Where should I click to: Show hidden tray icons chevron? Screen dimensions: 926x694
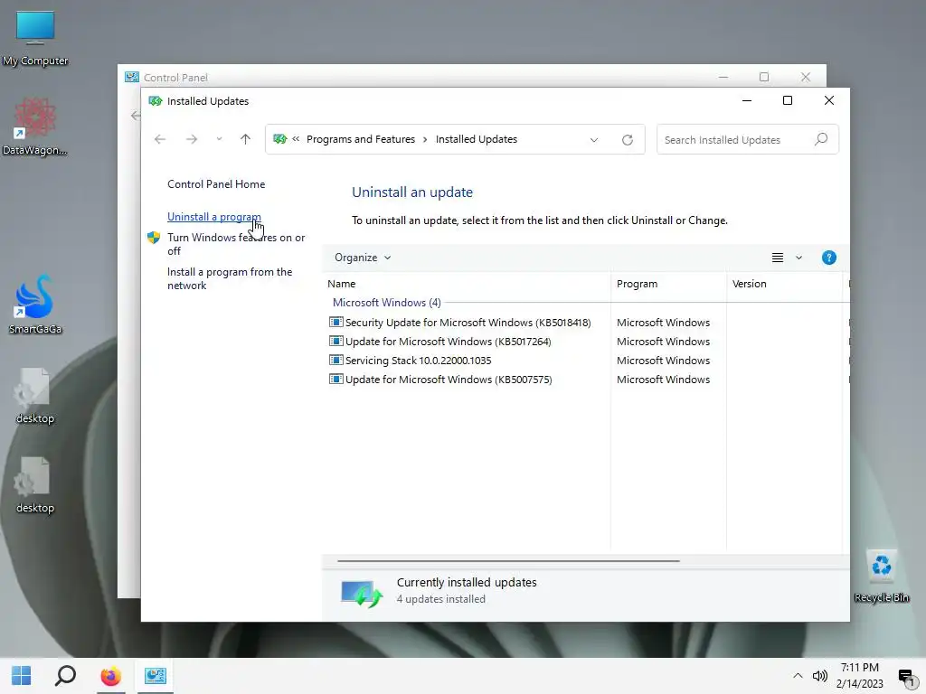tap(798, 676)
